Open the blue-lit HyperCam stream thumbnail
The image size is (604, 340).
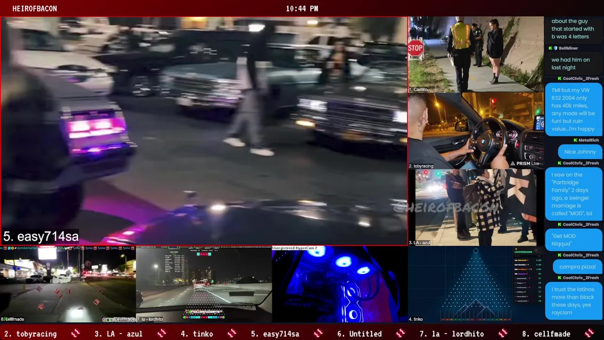(340, 284)
